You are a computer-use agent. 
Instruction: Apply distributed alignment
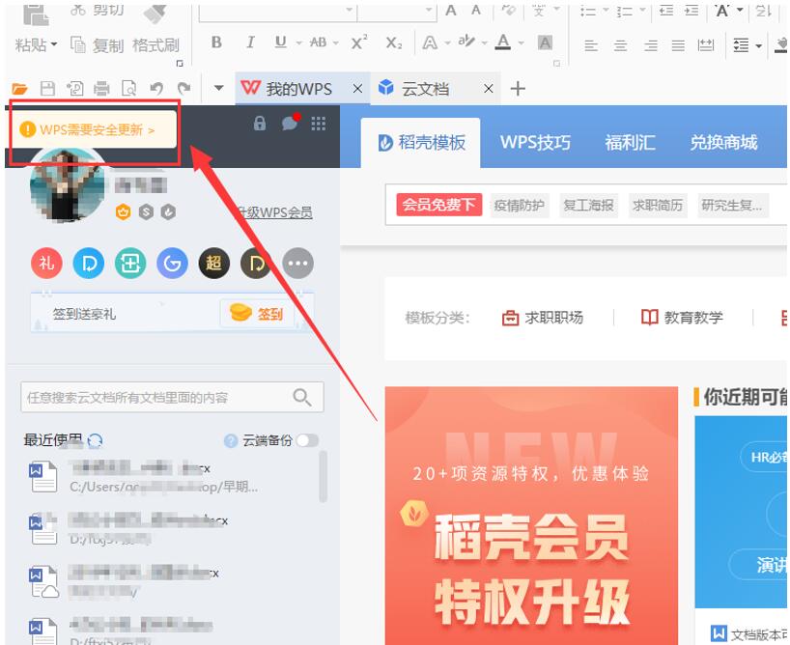706,45
